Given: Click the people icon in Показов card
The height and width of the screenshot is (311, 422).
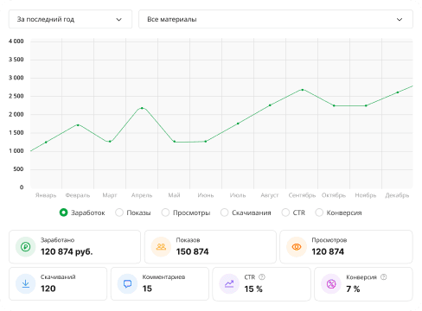Looking at the screenshot, I should coord(161,247).
